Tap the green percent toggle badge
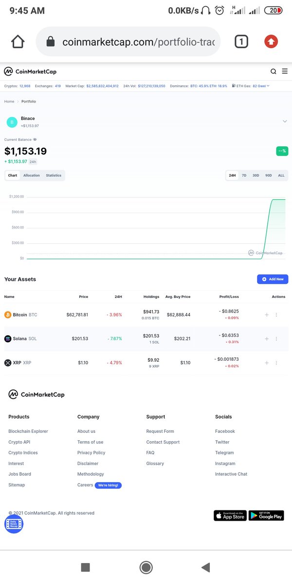Screen dimensions: 292x585 (282, 151)
